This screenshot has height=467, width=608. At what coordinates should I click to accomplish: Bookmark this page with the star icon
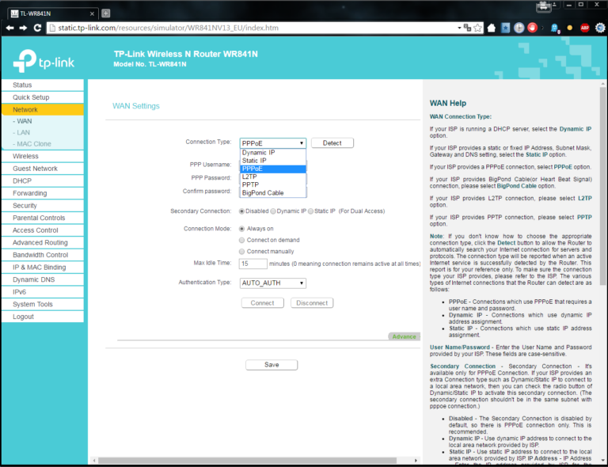(477, 28)
